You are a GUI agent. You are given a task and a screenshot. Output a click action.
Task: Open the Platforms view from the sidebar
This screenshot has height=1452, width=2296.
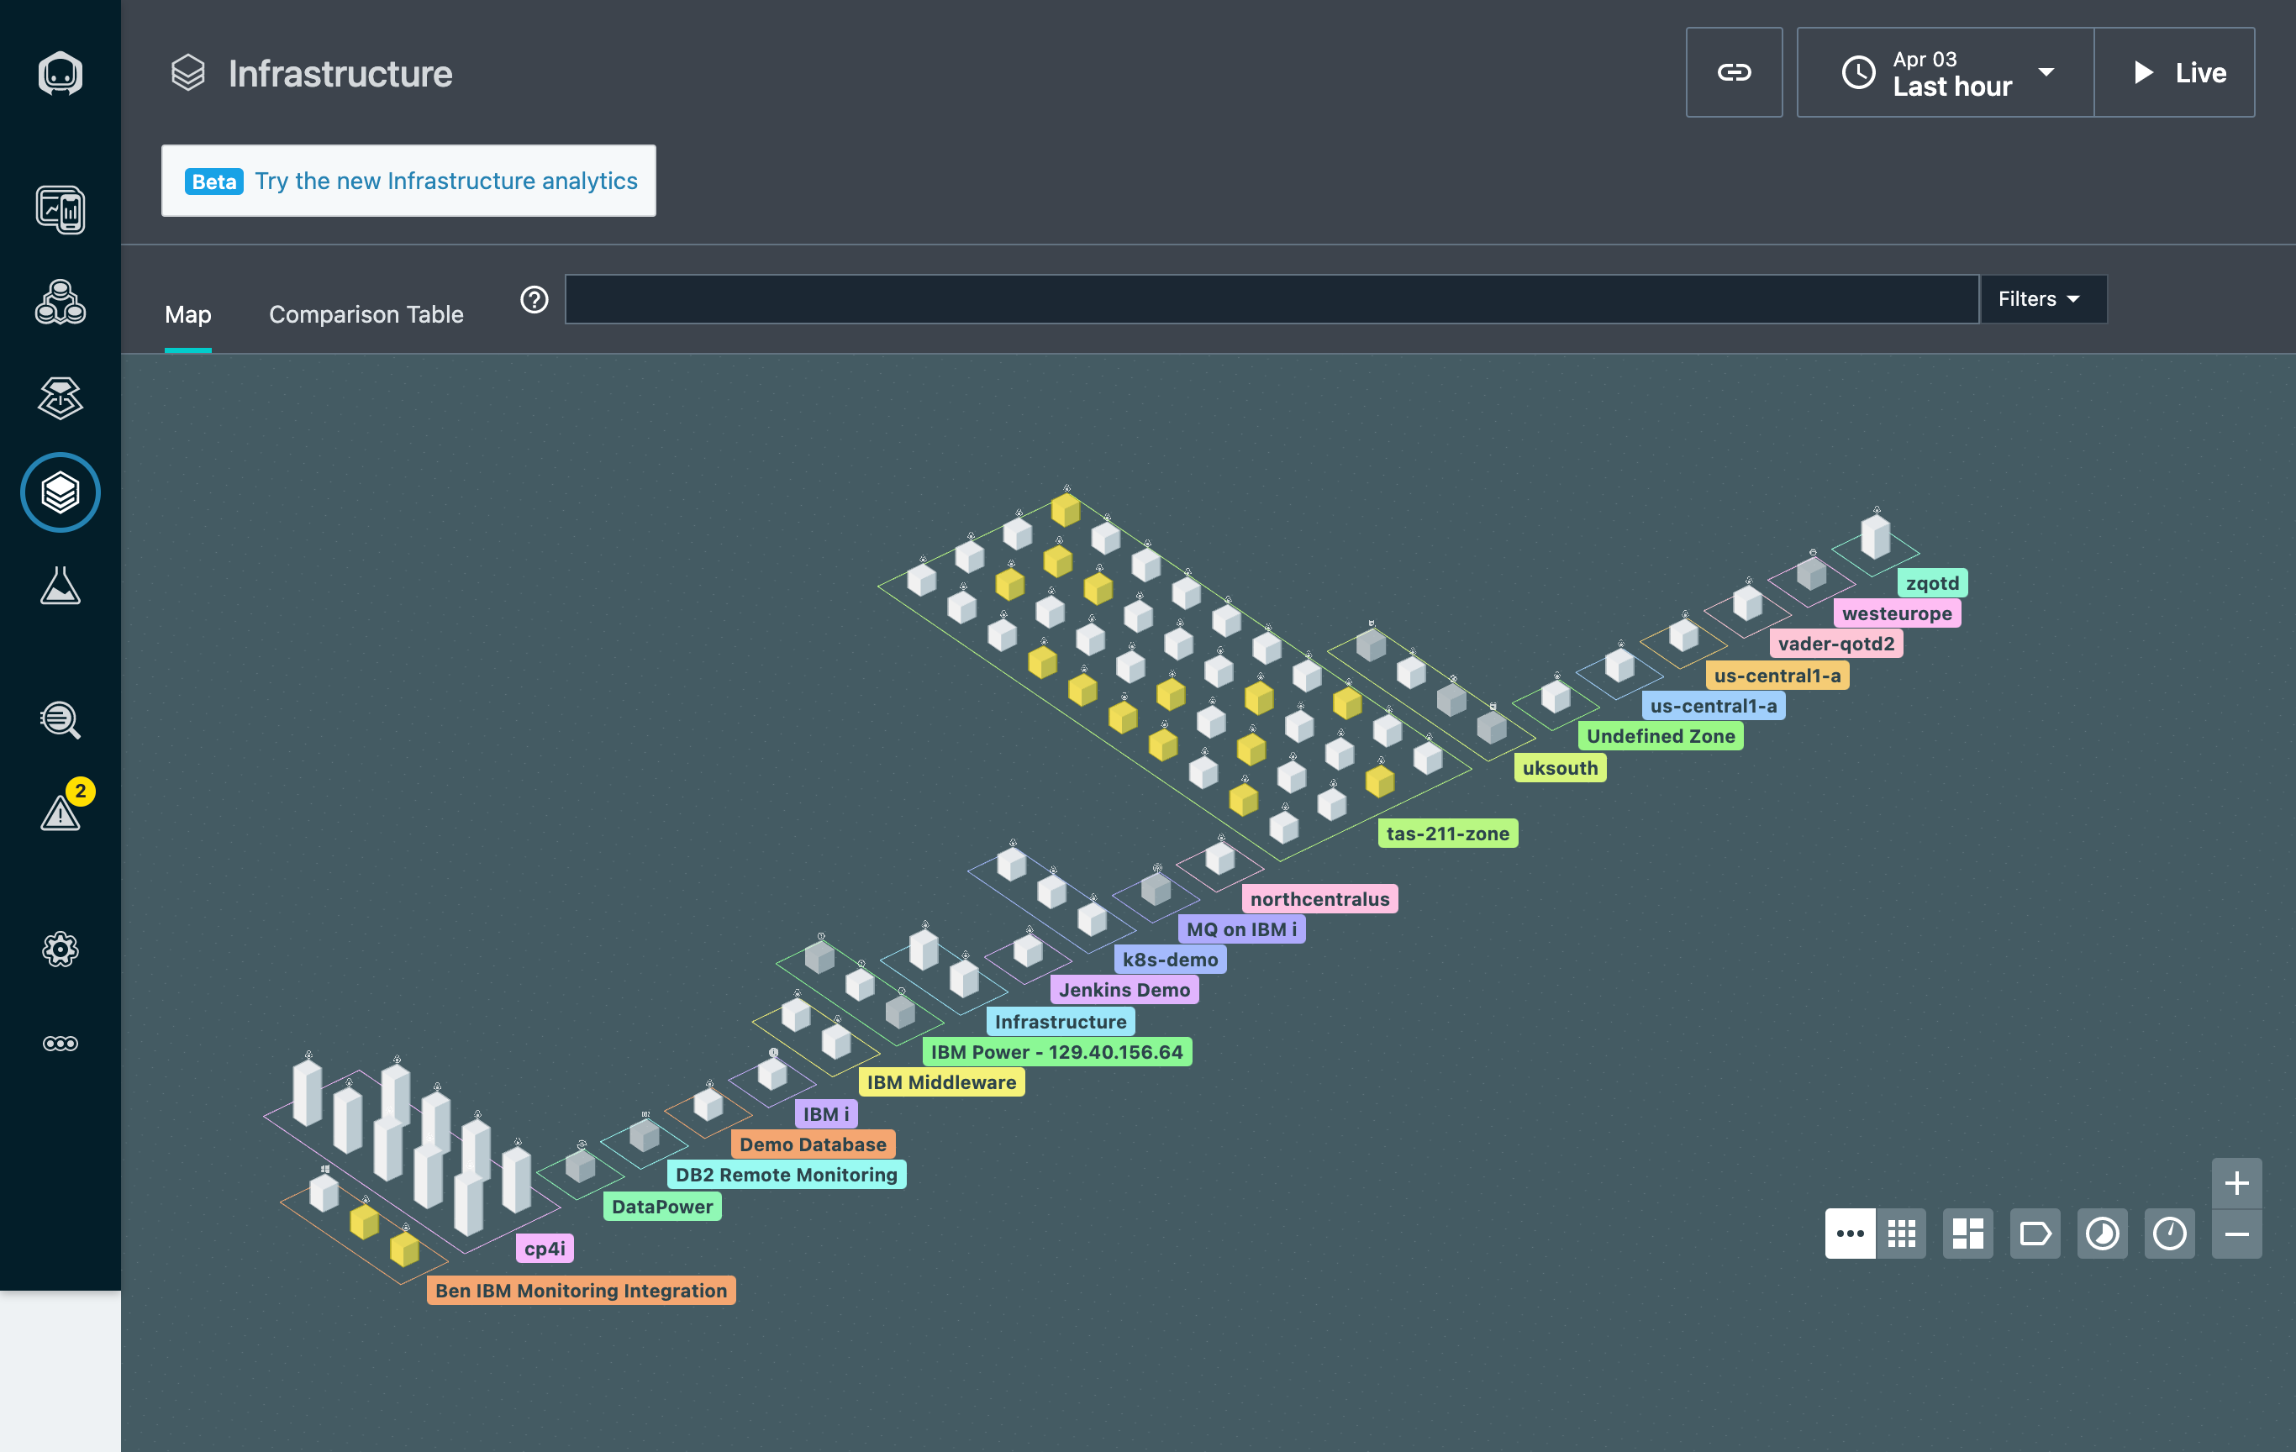(x=60, y=397)
